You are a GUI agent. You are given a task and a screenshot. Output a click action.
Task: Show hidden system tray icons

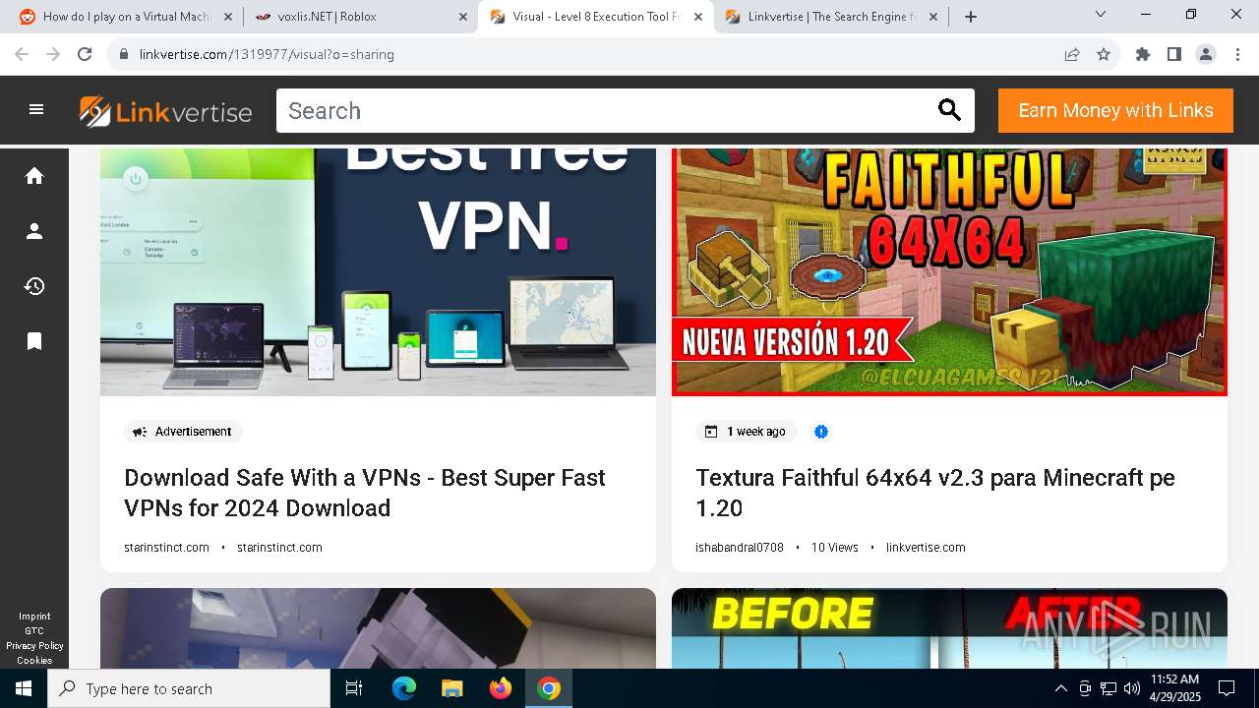(1060, 688)
